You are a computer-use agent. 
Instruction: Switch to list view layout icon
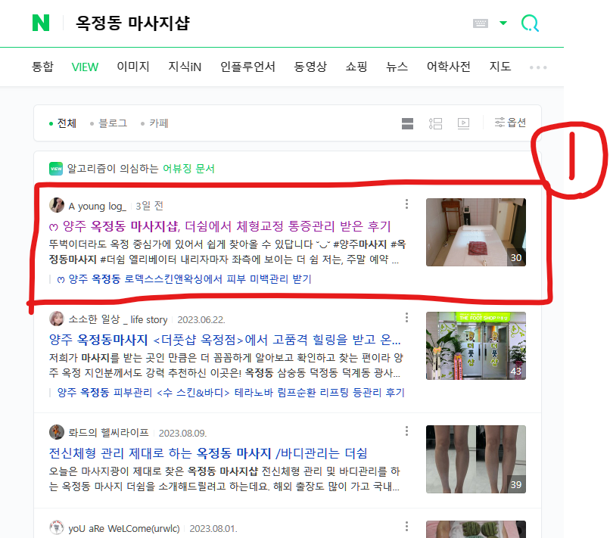click(x=435, y=123)
